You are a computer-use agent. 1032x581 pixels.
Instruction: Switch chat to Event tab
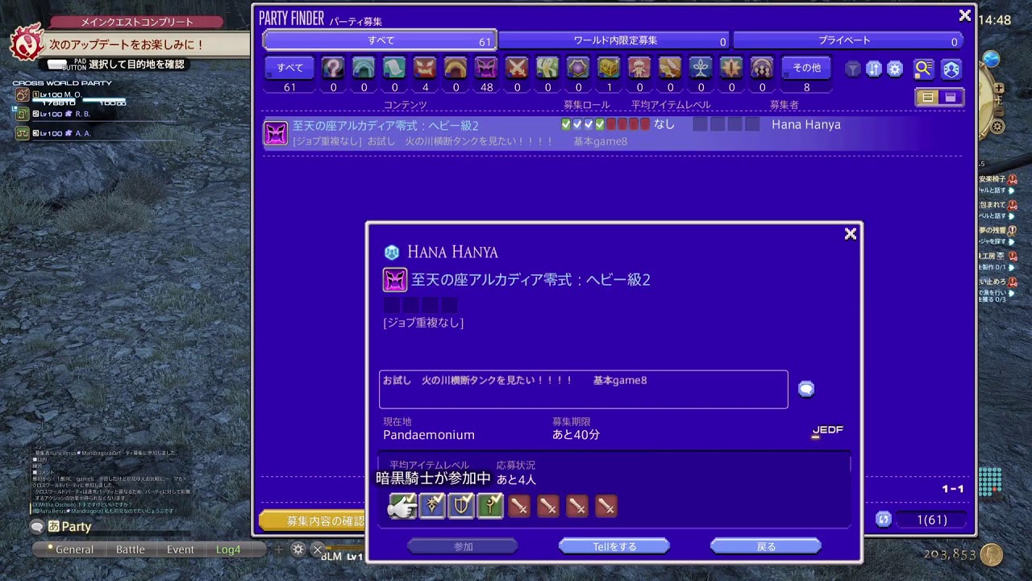[181, 550]
